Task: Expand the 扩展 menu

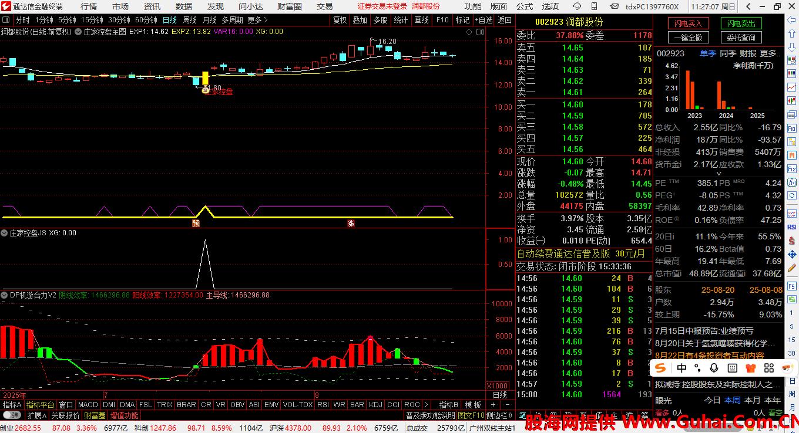Action: (x=36, y=415)
